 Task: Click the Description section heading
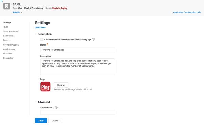[45, 34]
